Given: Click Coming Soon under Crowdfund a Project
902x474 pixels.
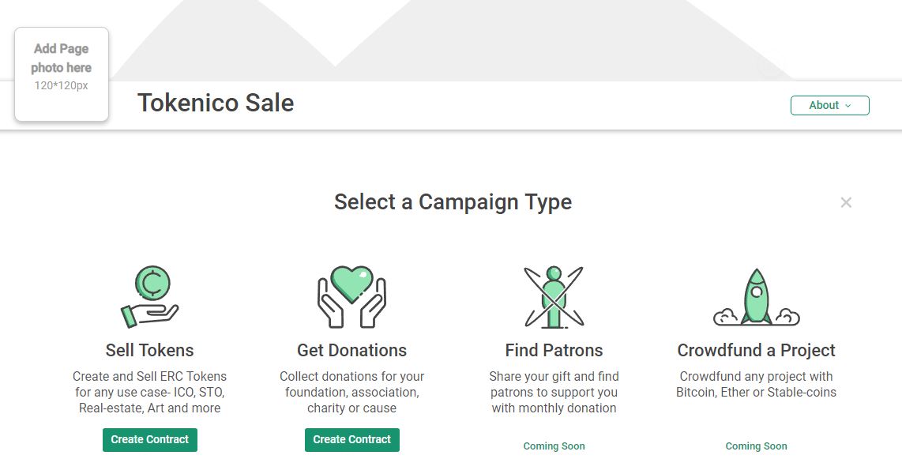Looking at the screenshot, I should click(x=756, y=446).
